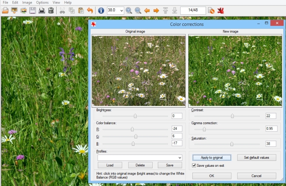Click the Delete profile button

140,165
